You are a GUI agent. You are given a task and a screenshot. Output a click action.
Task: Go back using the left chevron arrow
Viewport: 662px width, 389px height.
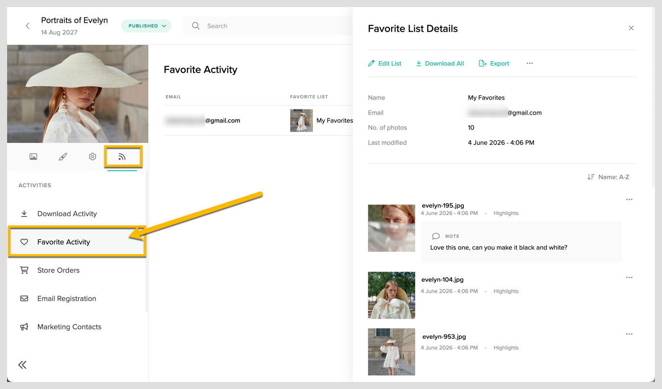click(27, 26)
